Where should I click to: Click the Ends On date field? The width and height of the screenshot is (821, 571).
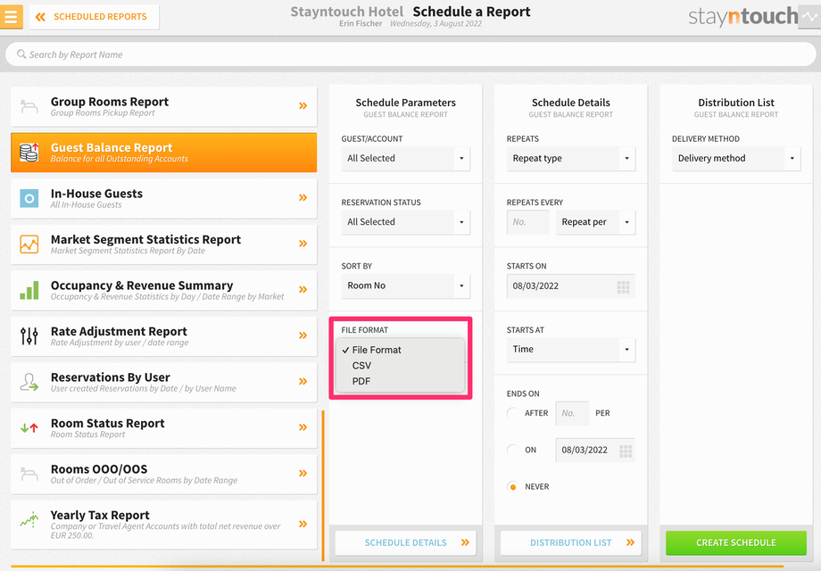(595, 450)
